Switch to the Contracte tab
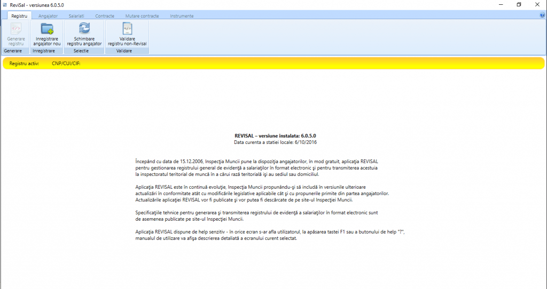Screen dimensions: 547x289 point(105,16)
